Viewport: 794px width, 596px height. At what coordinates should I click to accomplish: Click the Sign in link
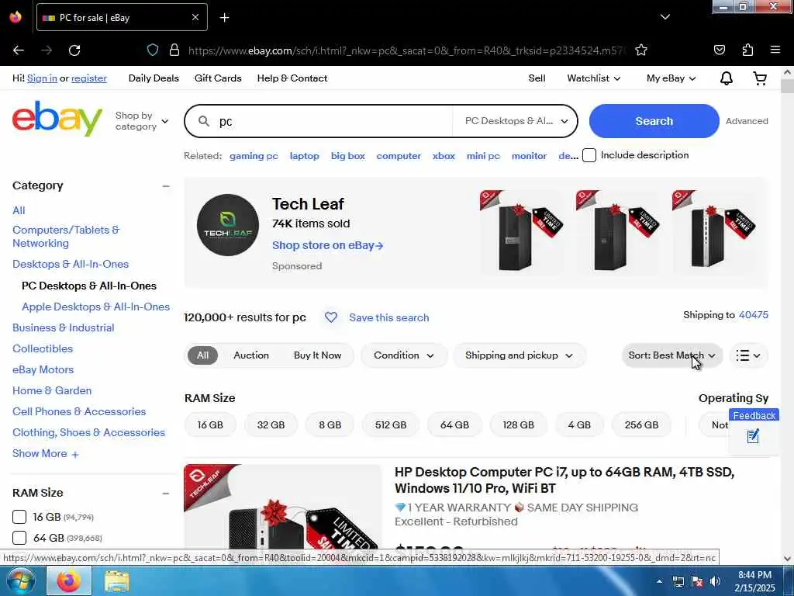[42, 78]
